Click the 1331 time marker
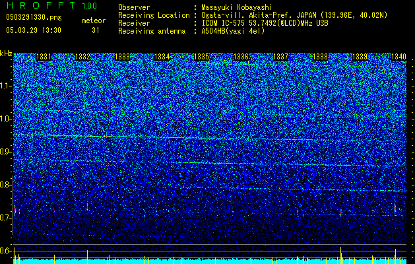 click(x=44, y=57)
